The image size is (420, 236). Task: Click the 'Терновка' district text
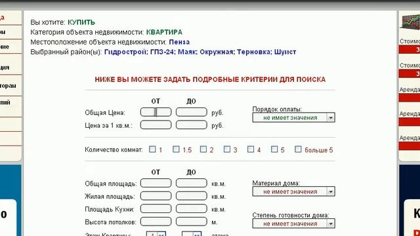[254, 52]
